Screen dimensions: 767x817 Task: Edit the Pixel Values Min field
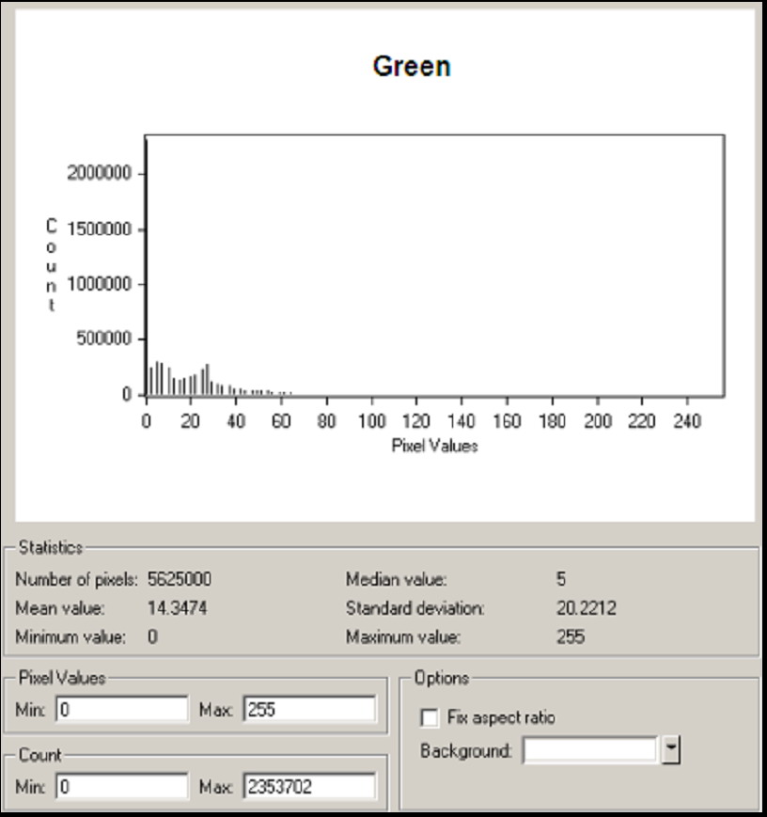tap(122, 709)
